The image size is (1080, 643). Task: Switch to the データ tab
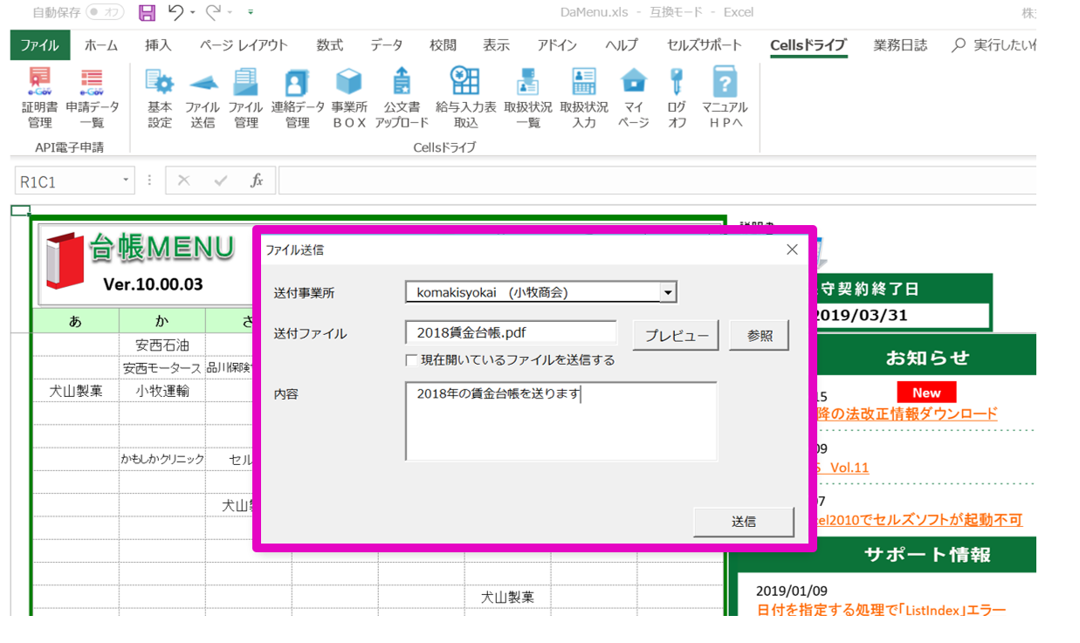386,45
